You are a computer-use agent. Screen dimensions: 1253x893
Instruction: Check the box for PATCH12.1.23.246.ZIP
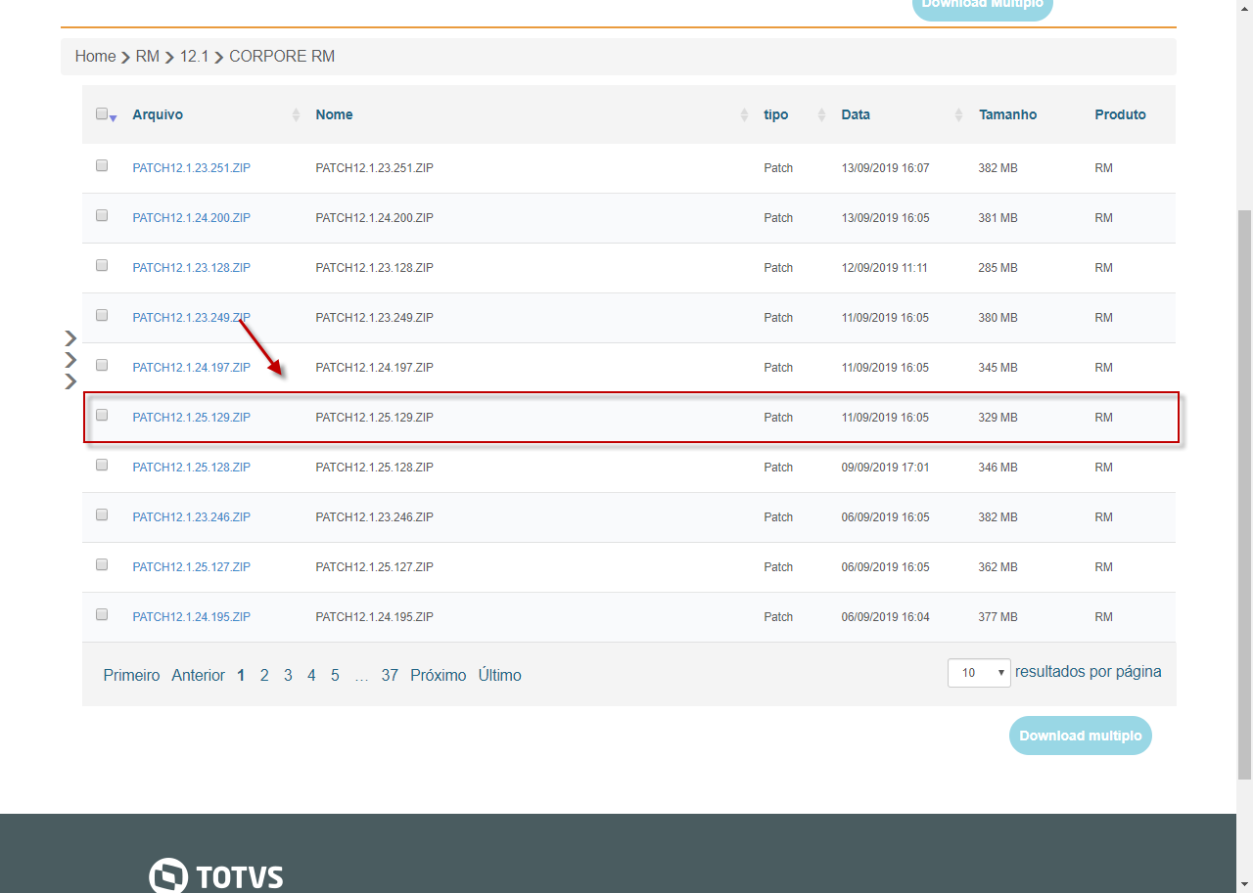tap(102, 514)
